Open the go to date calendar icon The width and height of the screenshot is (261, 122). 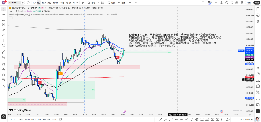pyautogui.click(x=60, y=119)
